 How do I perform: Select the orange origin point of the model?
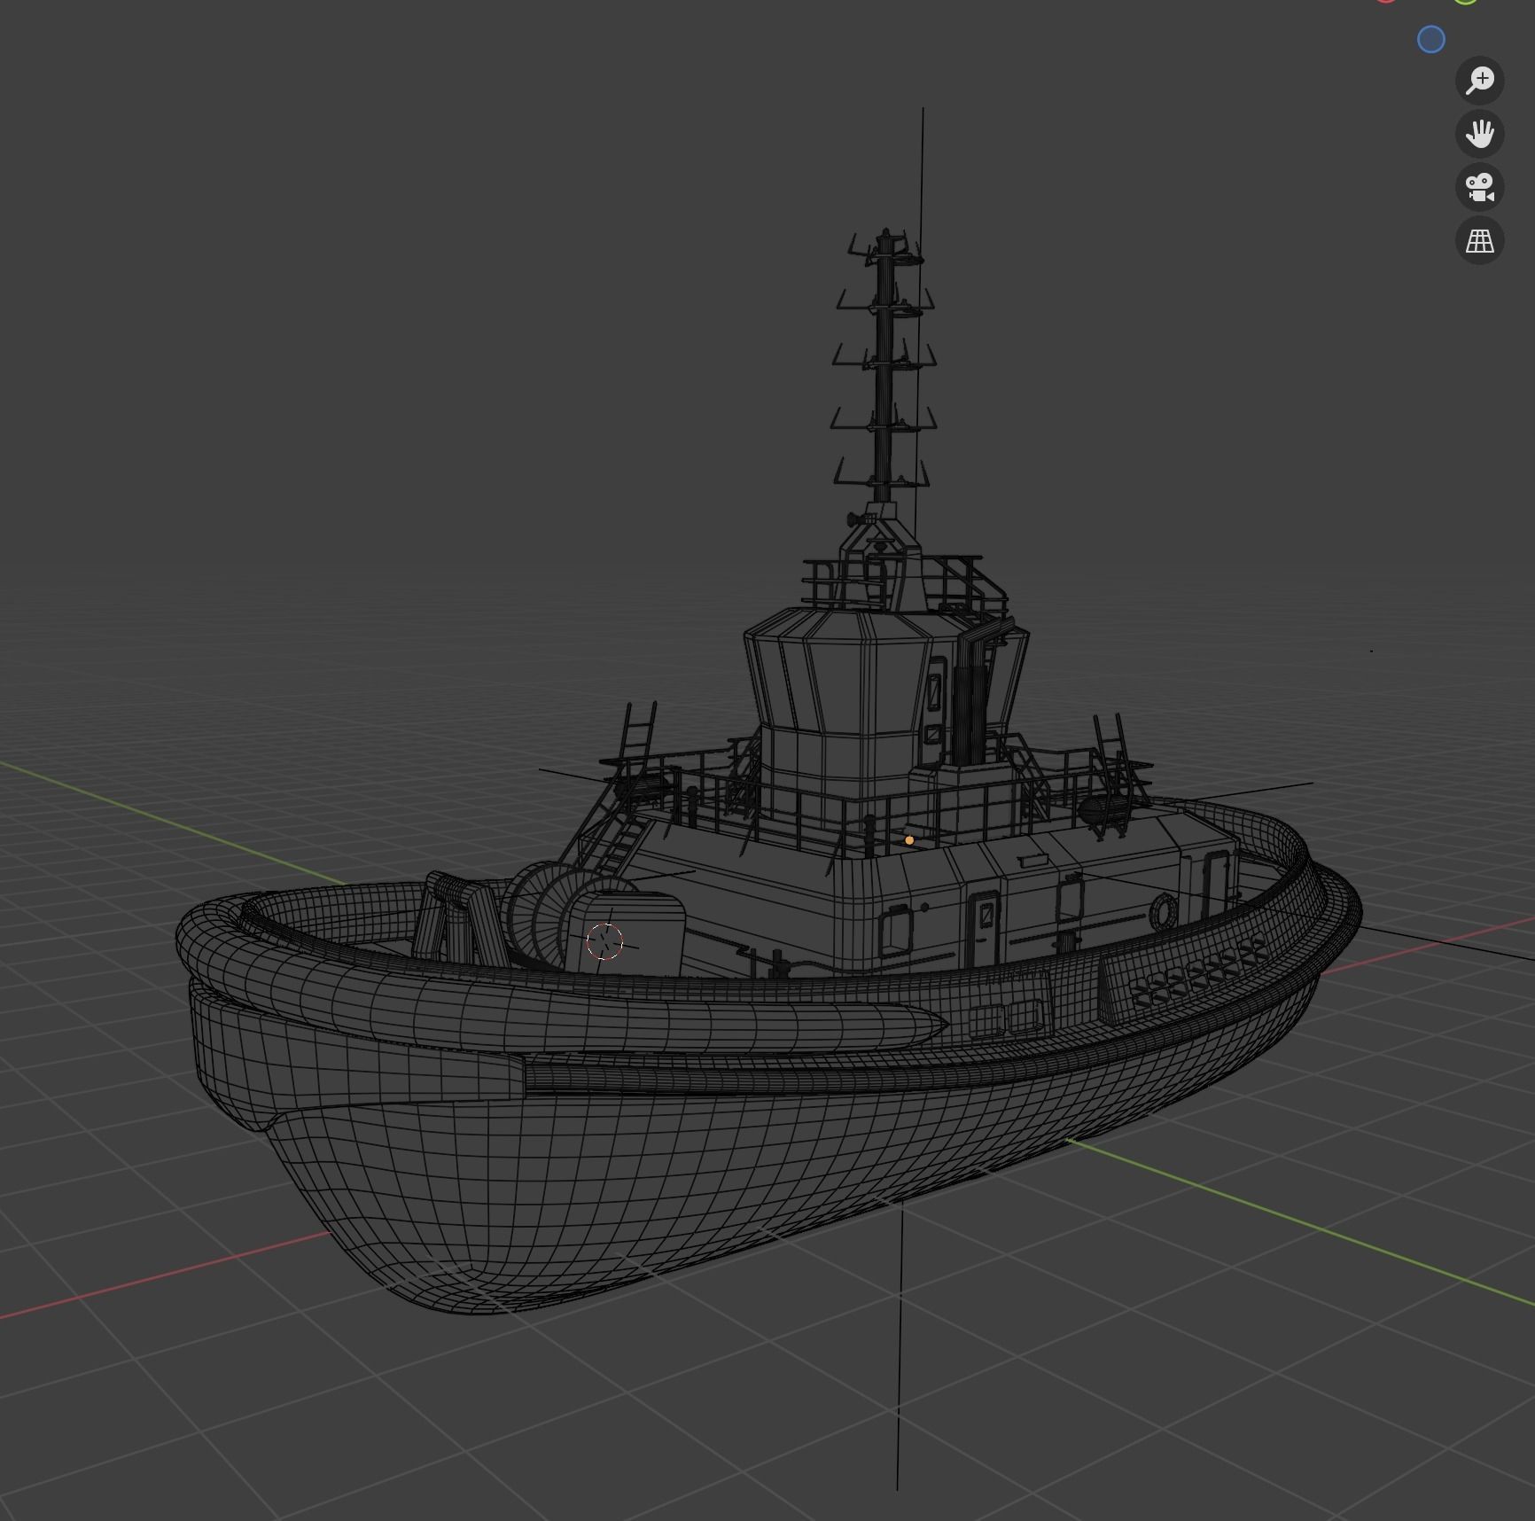(x=909, y=840)
